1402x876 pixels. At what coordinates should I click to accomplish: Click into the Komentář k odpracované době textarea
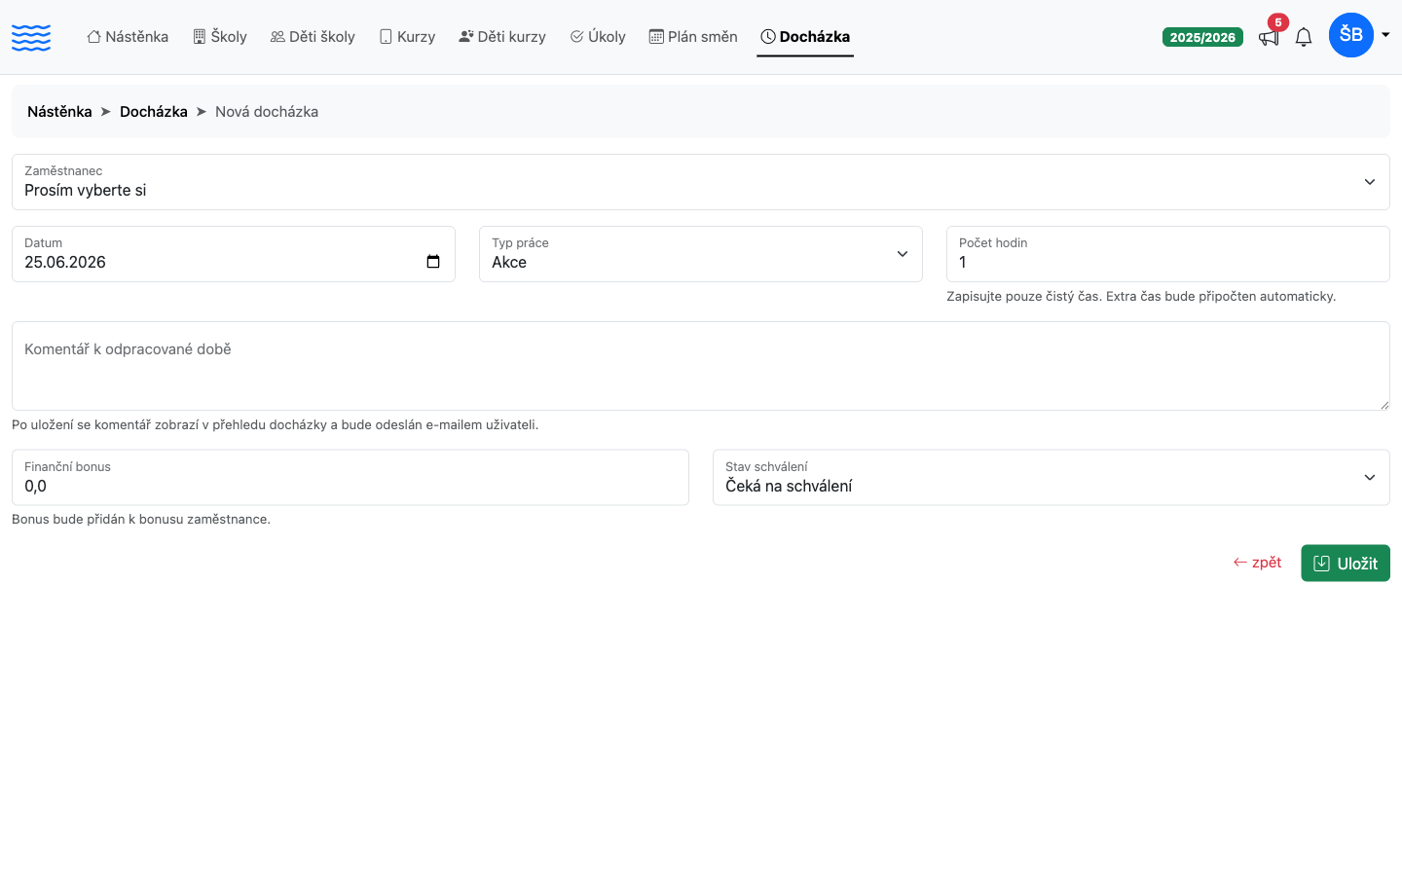pyautogui.click(x=701, y=366)
